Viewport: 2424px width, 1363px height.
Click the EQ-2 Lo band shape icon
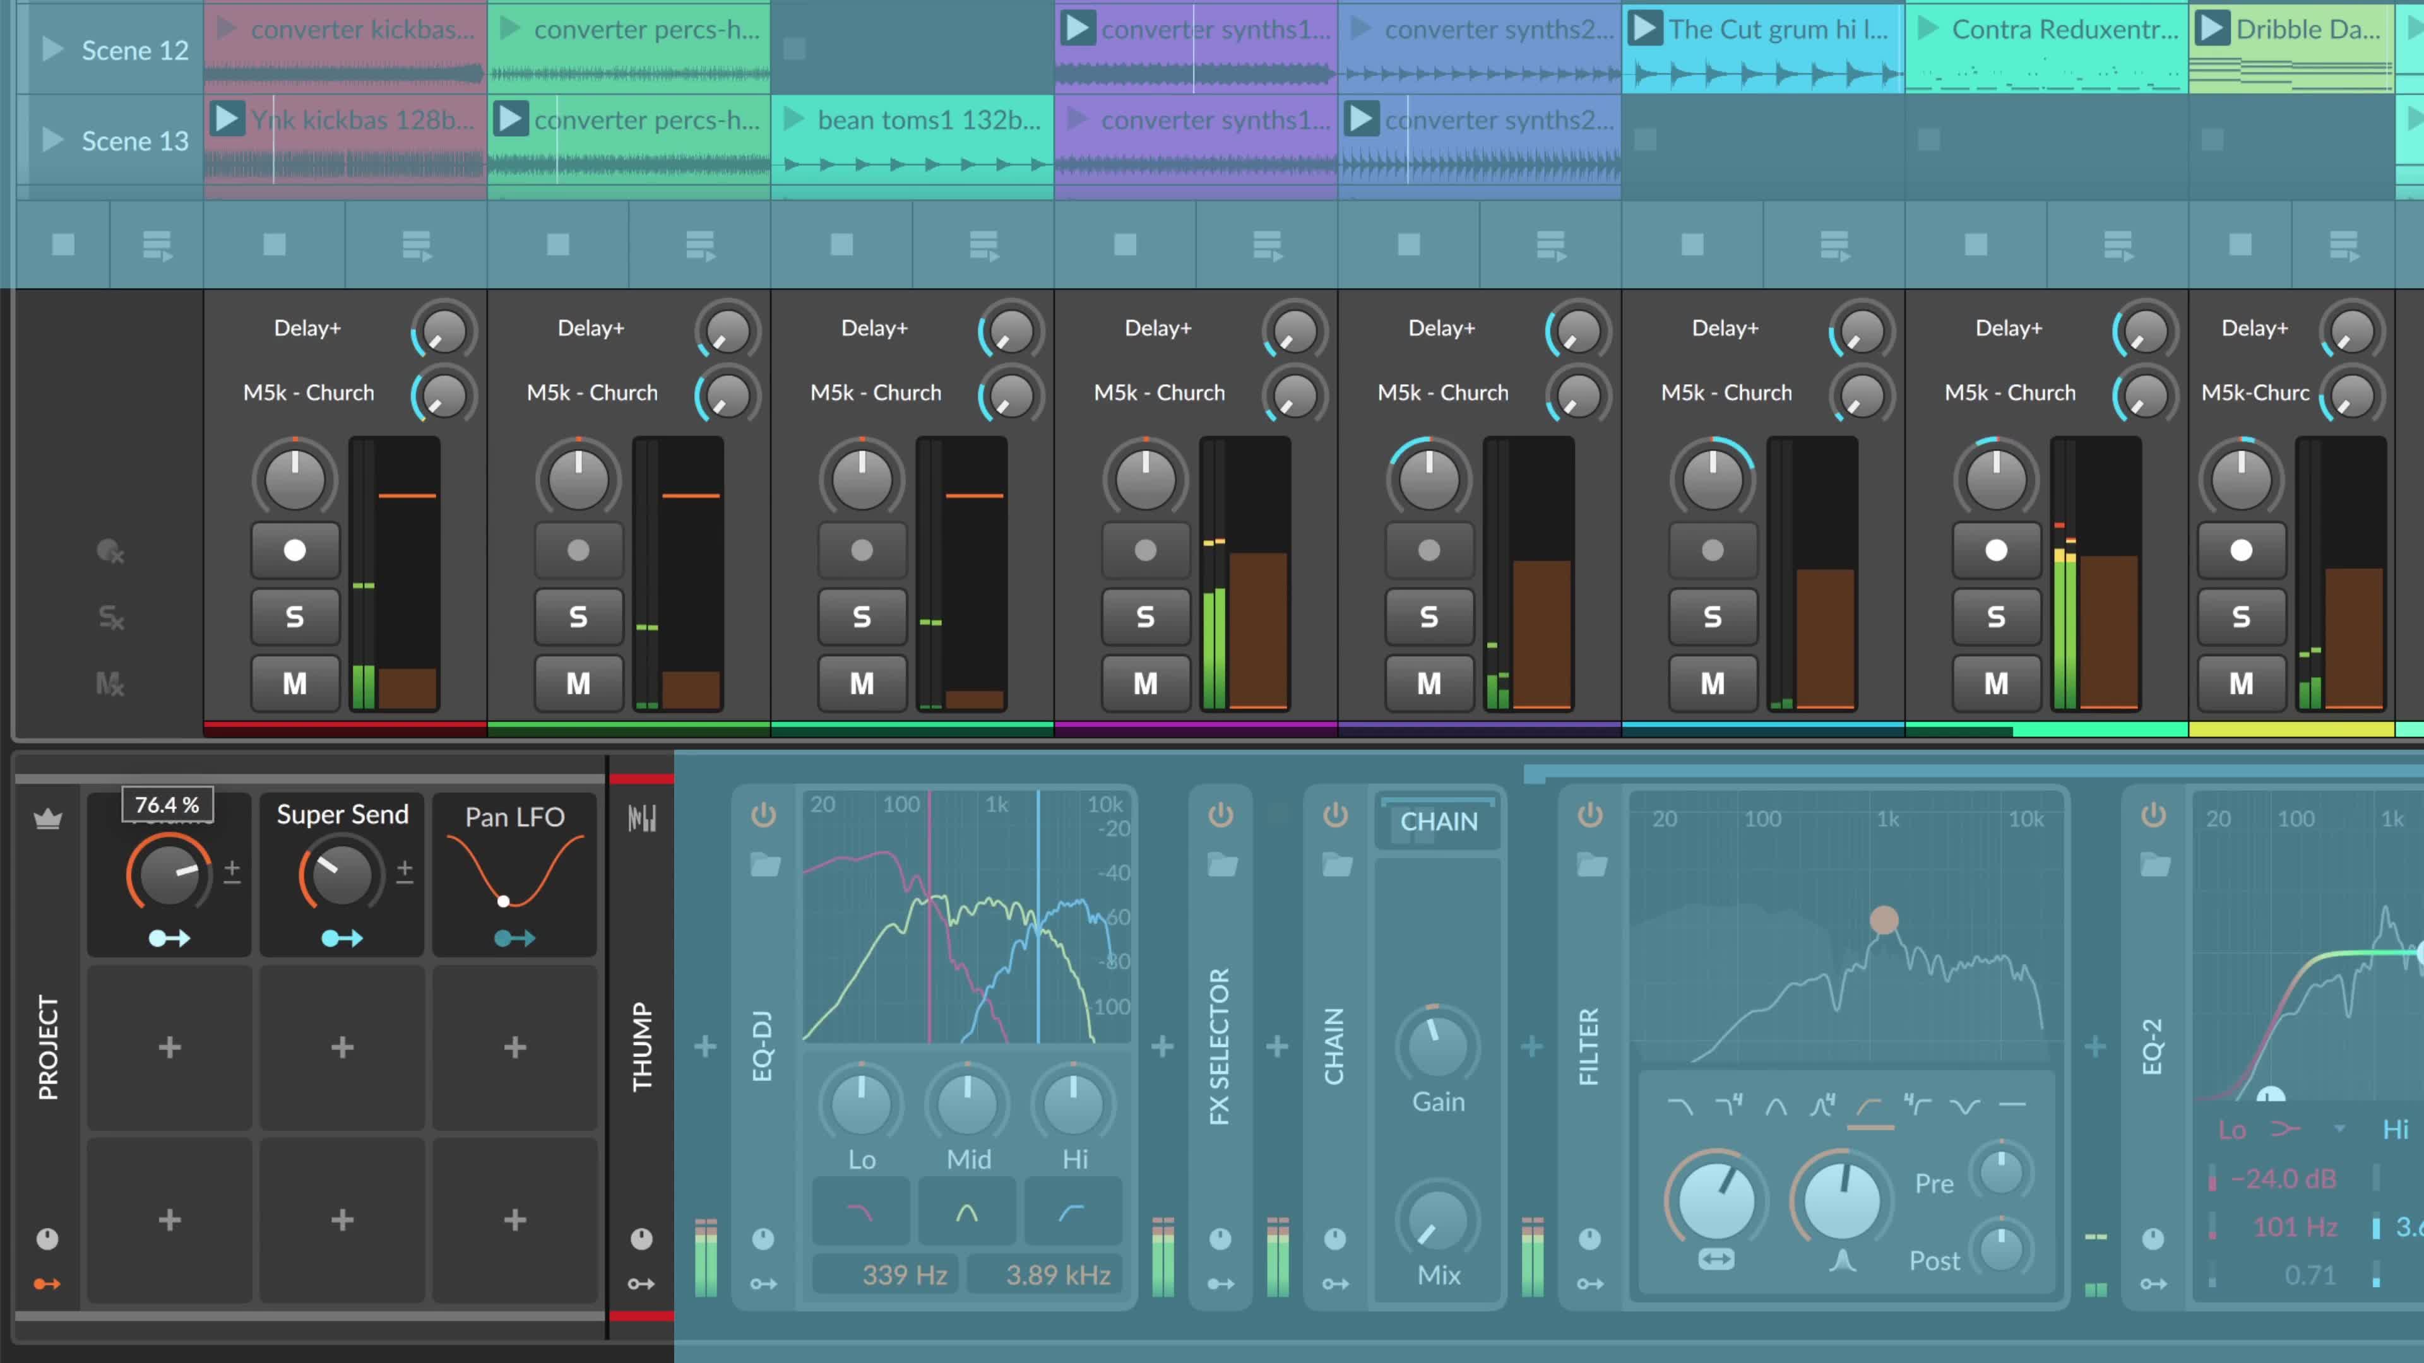pos(2284,1129)
